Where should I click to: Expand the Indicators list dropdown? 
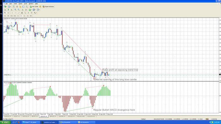(30, 10)
